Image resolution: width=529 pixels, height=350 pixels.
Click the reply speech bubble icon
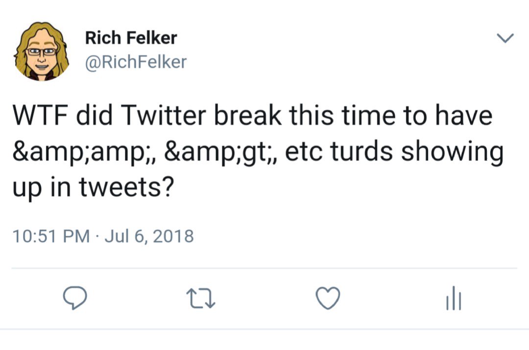pos(75,298)
